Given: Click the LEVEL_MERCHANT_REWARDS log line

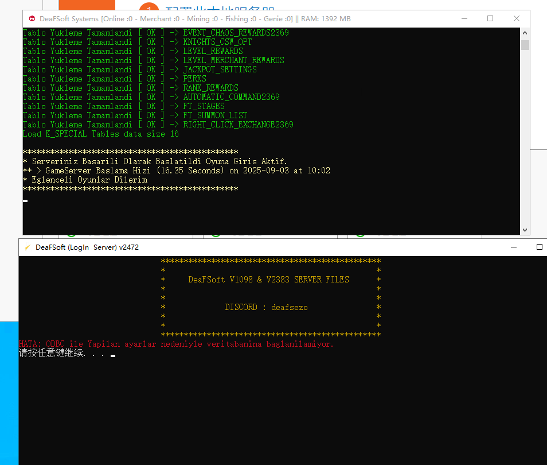Looking at the screenshot, I should point(154,60).
